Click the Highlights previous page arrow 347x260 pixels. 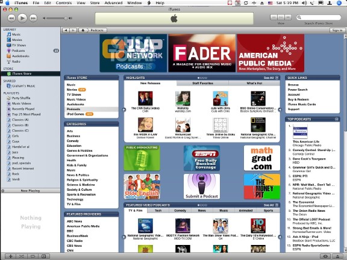coord(124,110)
